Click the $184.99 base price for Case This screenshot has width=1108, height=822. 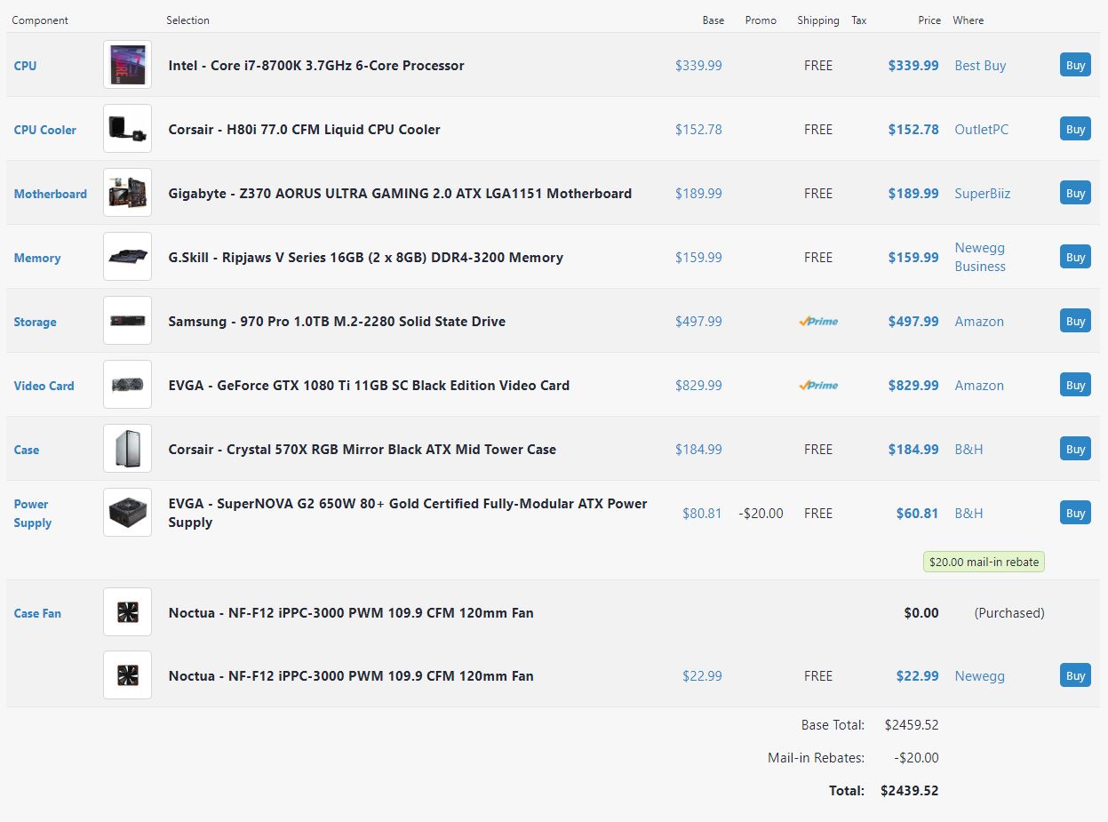(x=698, y=449)
